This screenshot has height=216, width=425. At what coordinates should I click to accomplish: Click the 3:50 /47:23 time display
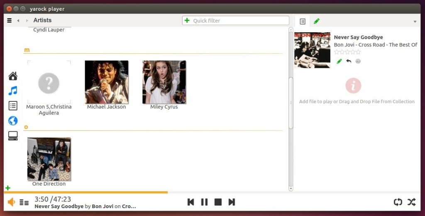coord(53,199)
